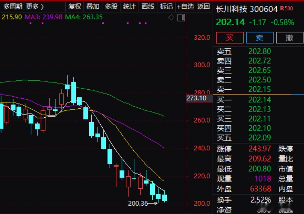This screenshot has width=304, height=214.
Task: Click 返回 to go back
Action: point(203,7)
